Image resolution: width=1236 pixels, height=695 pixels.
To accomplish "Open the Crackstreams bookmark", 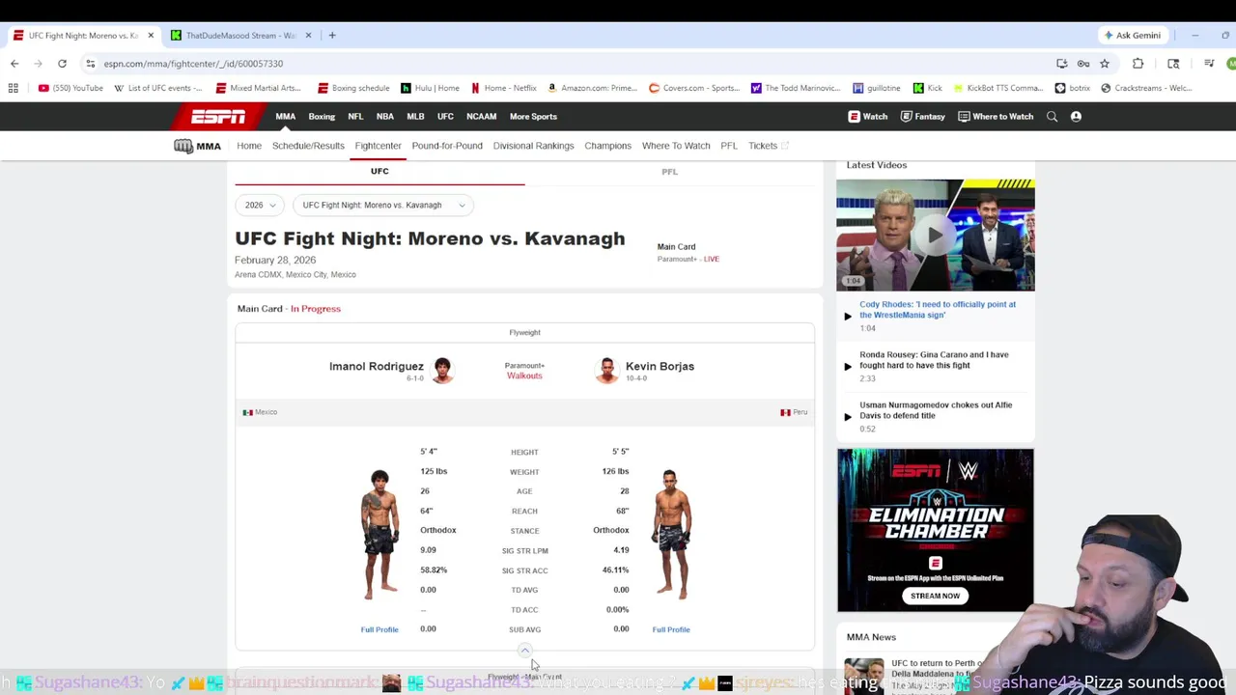I will (1145, 88).
